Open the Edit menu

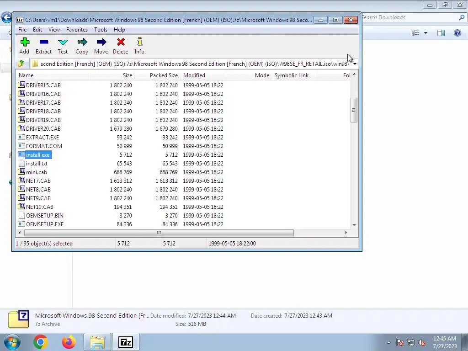click(37, 30)
